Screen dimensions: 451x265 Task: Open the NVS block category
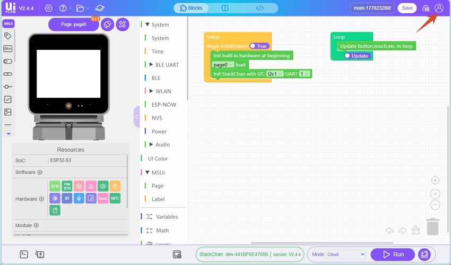pos(157,118)
